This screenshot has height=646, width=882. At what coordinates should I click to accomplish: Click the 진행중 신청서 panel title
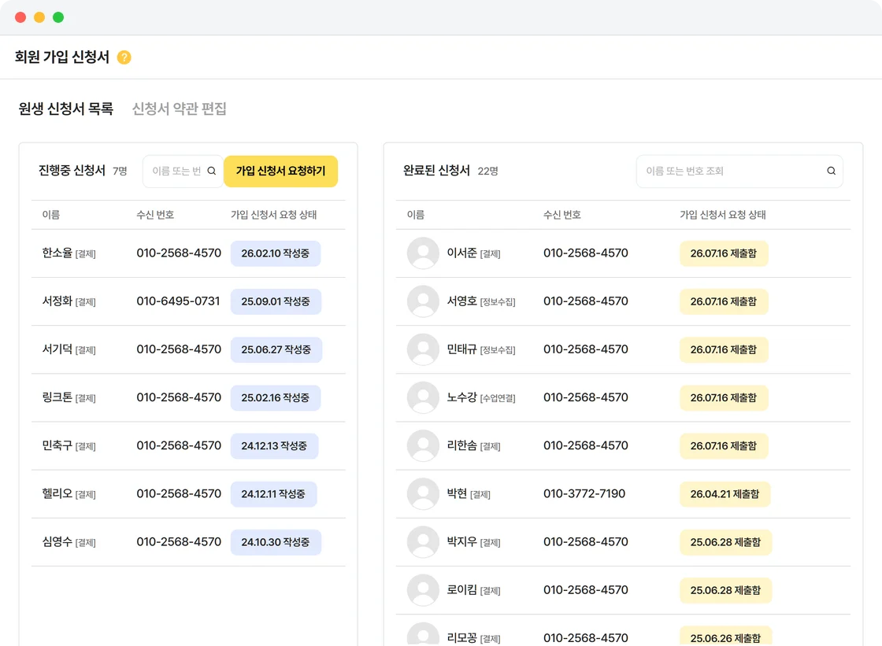[72, 171]
